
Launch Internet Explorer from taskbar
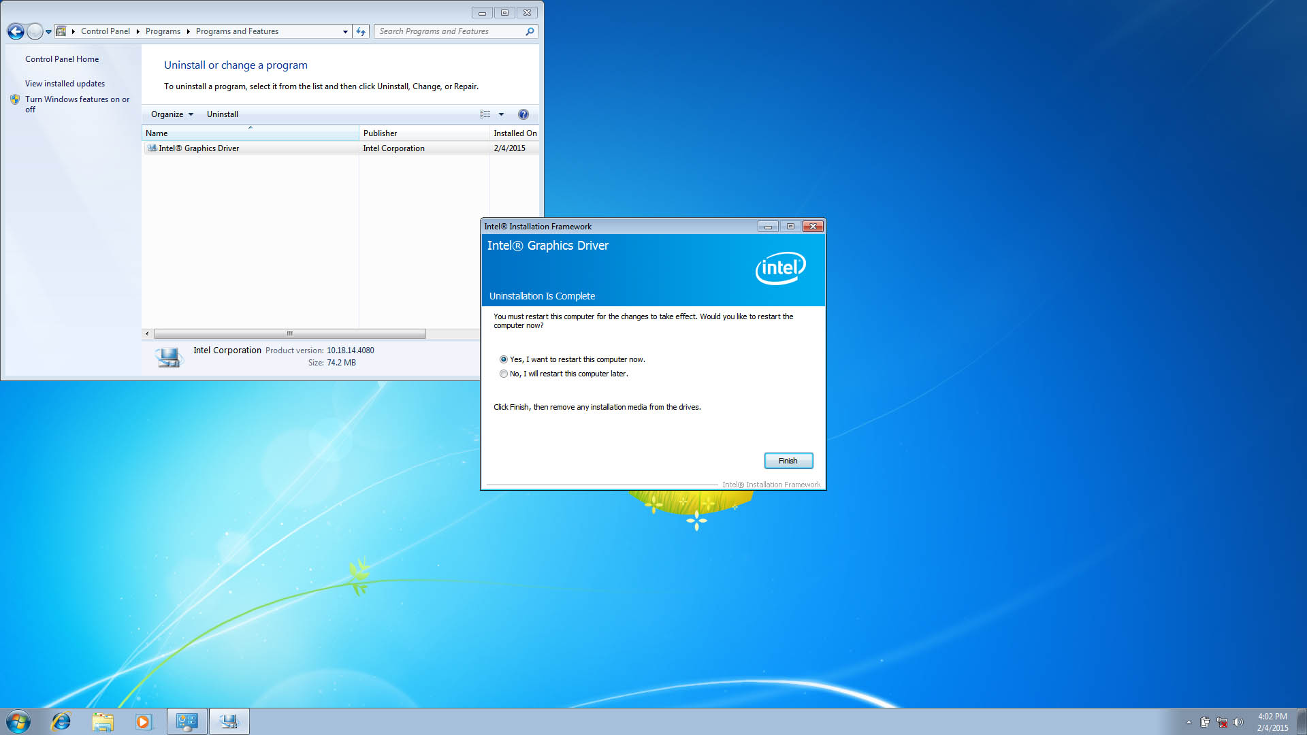click(x=61, y=721)
